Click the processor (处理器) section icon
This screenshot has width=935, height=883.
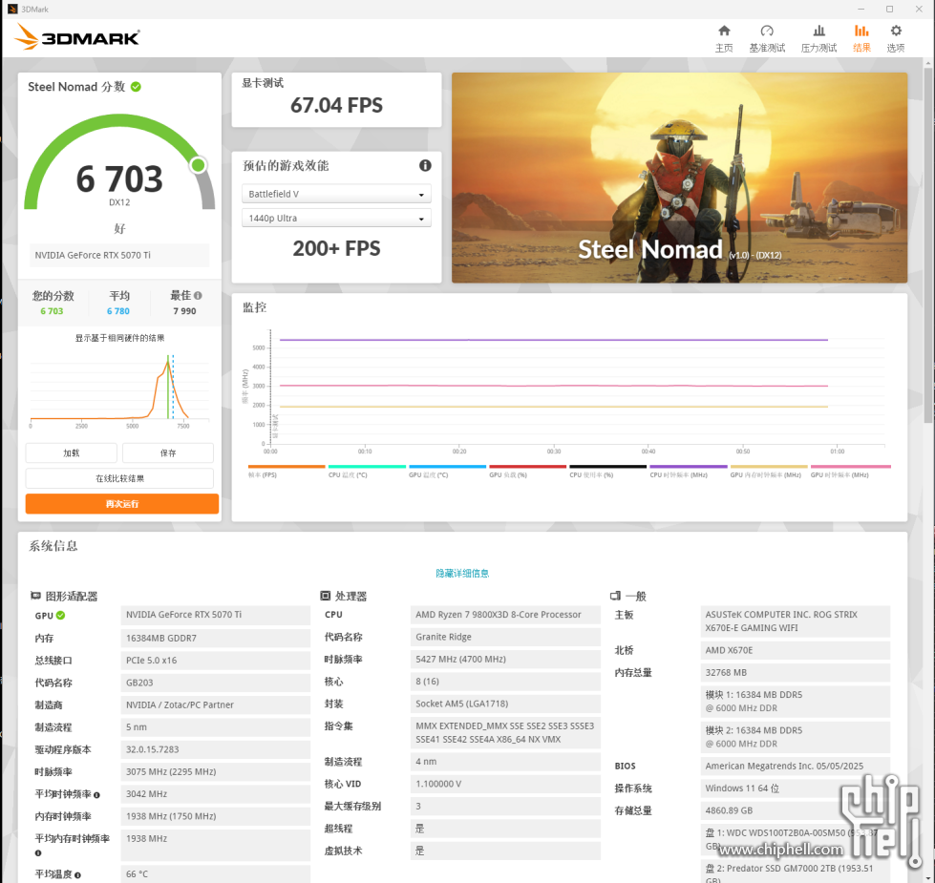pos(325,596)
